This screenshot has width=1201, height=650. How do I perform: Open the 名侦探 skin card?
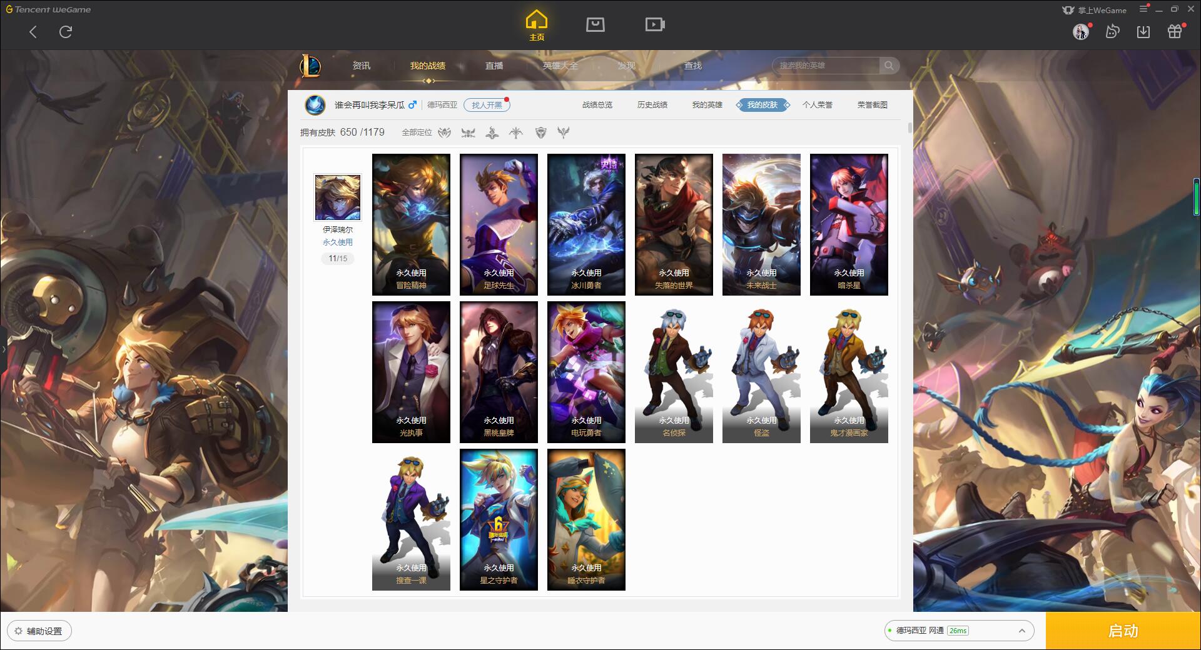[x=674, y=372]
